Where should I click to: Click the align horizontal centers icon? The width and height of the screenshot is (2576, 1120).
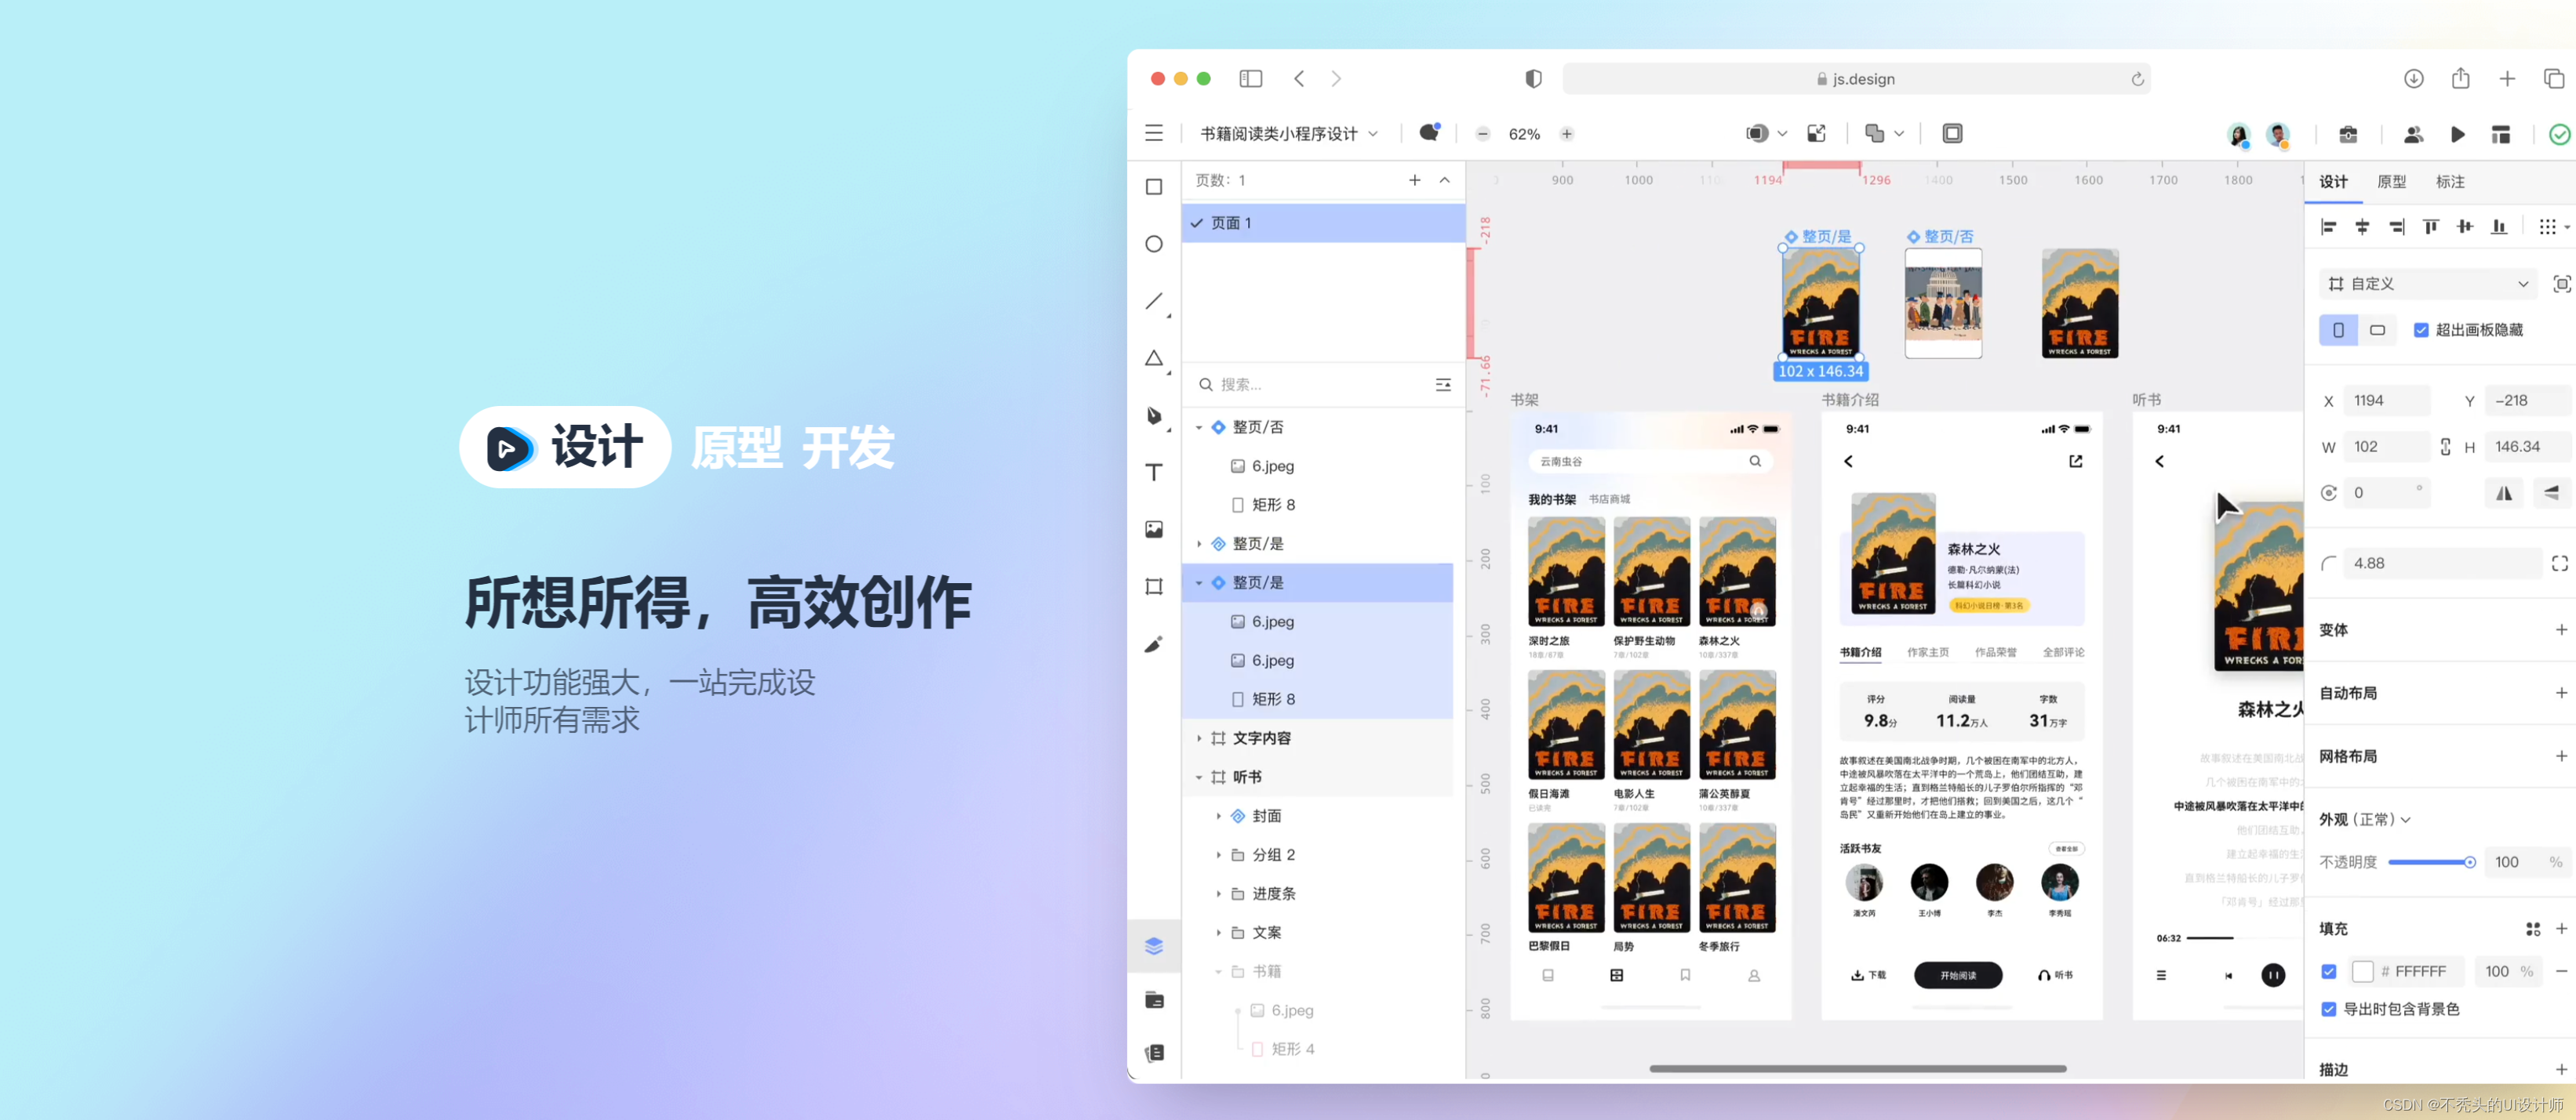2362,227
